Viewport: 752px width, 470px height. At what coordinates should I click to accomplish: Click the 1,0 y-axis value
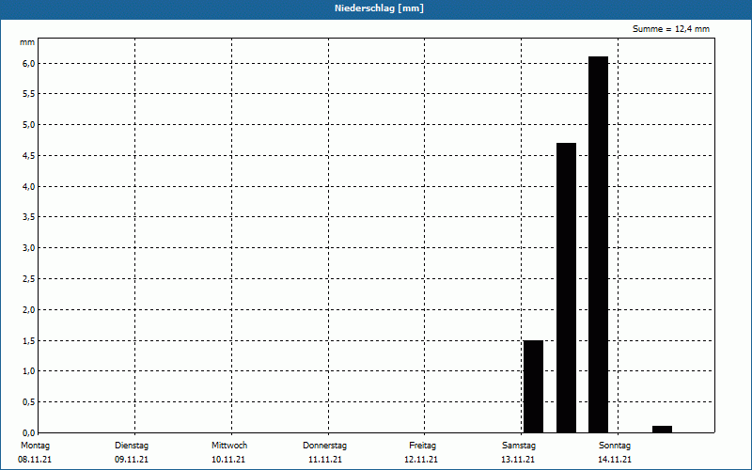(29, 371)
